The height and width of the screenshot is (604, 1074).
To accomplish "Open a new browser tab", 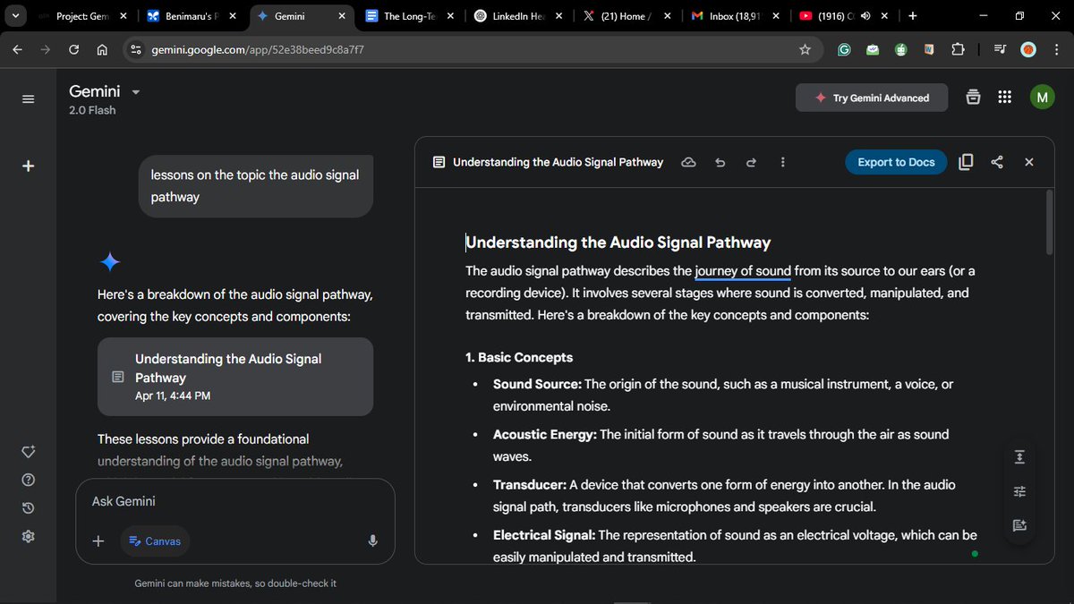I will click(x=912, y=16).
